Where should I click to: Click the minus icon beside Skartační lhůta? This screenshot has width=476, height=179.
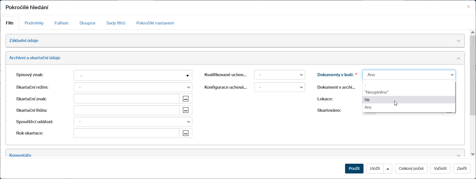[186, 110]
